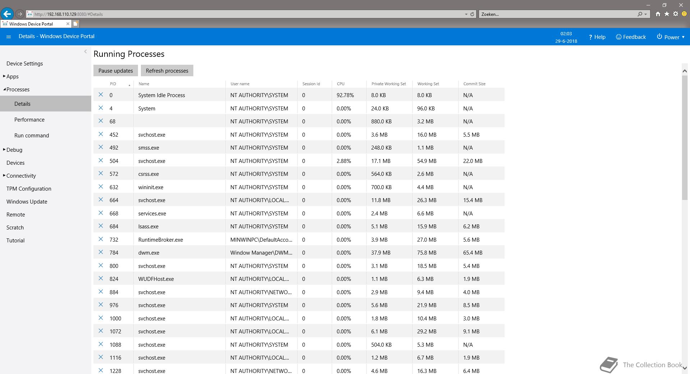Open the address bar history dropdown

tap(466, 14)
